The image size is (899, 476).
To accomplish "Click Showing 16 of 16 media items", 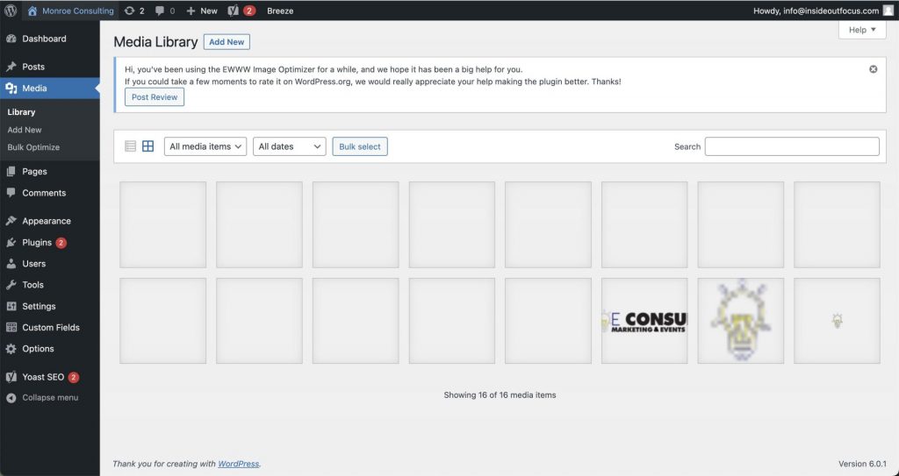I will pyautogui.click(x=500, y=394).
